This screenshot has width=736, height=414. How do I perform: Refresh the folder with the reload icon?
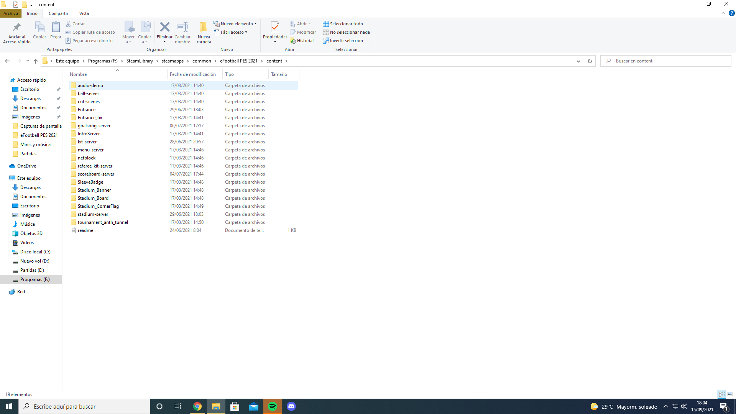coord(590,61)
